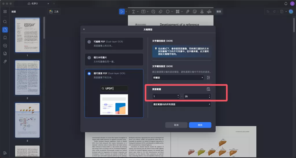Select 僅文本和圖片 radio option

pos(89,58)
